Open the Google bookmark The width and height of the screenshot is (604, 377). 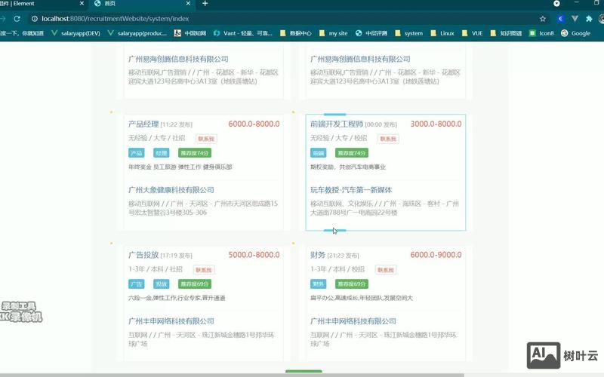coord(575,33)
